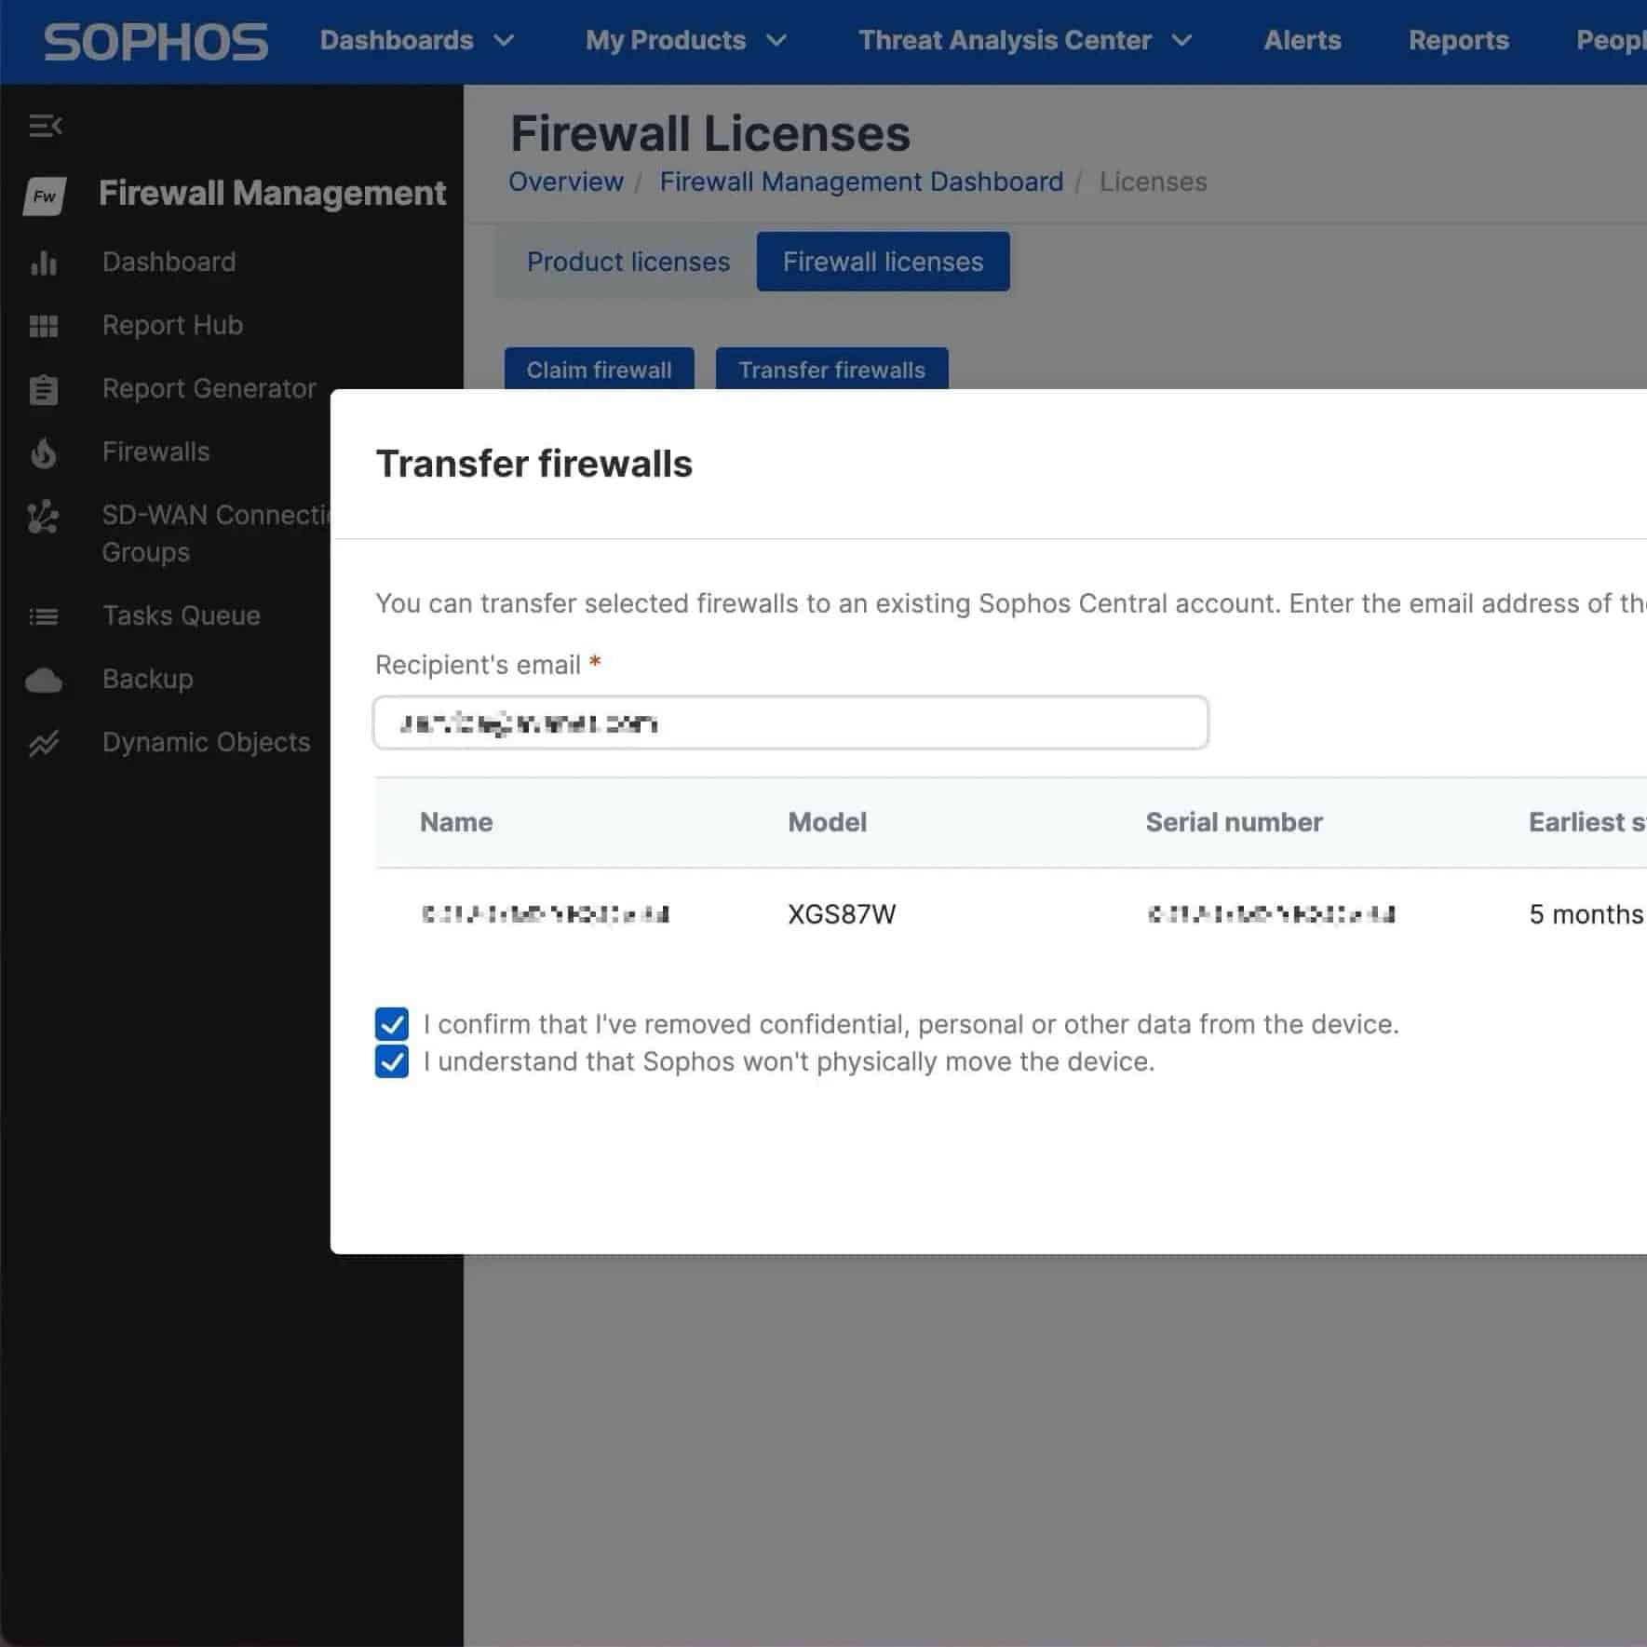Click the Name column header
Screen dimensions: 1647x1647
click(456, 822)
